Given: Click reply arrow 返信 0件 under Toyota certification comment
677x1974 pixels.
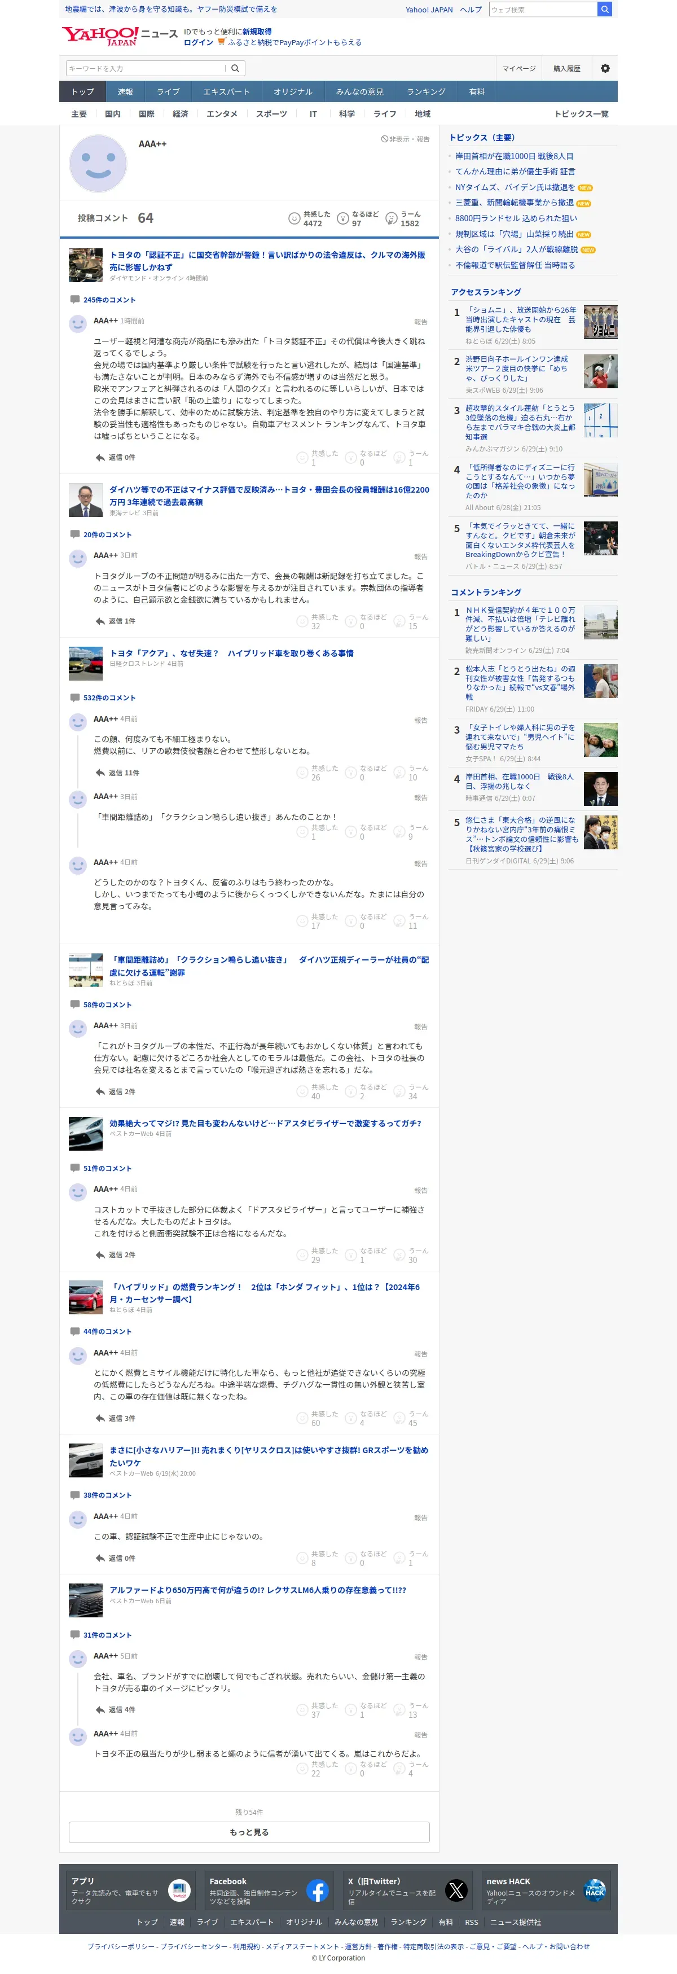Looking at the screenshot, I should 115,458.
